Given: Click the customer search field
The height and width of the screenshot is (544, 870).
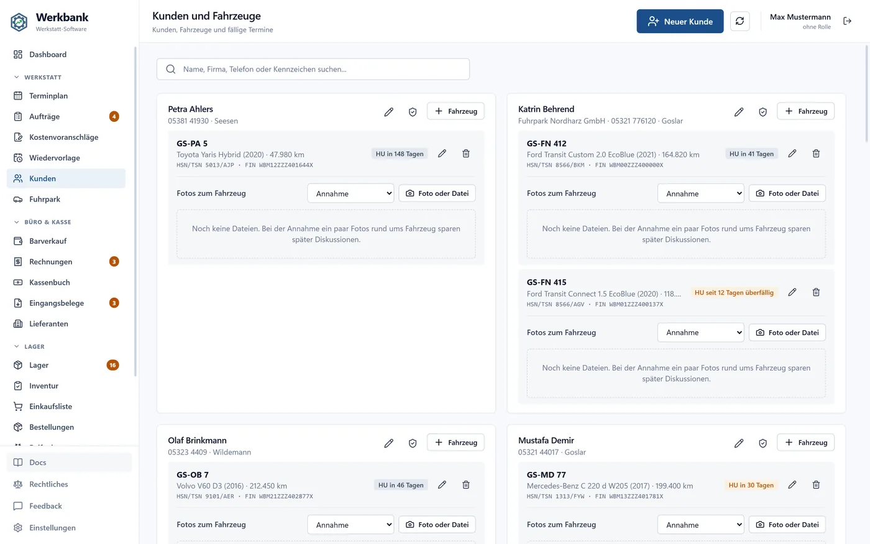Looking at the screenshot, I should click(313, 69).
